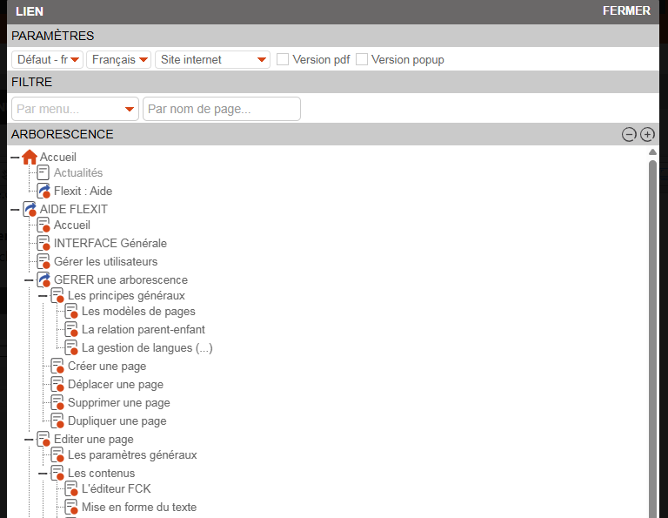Click the collapse-all minus circle icon
668x518 pixels.
[x=629, y=134]
